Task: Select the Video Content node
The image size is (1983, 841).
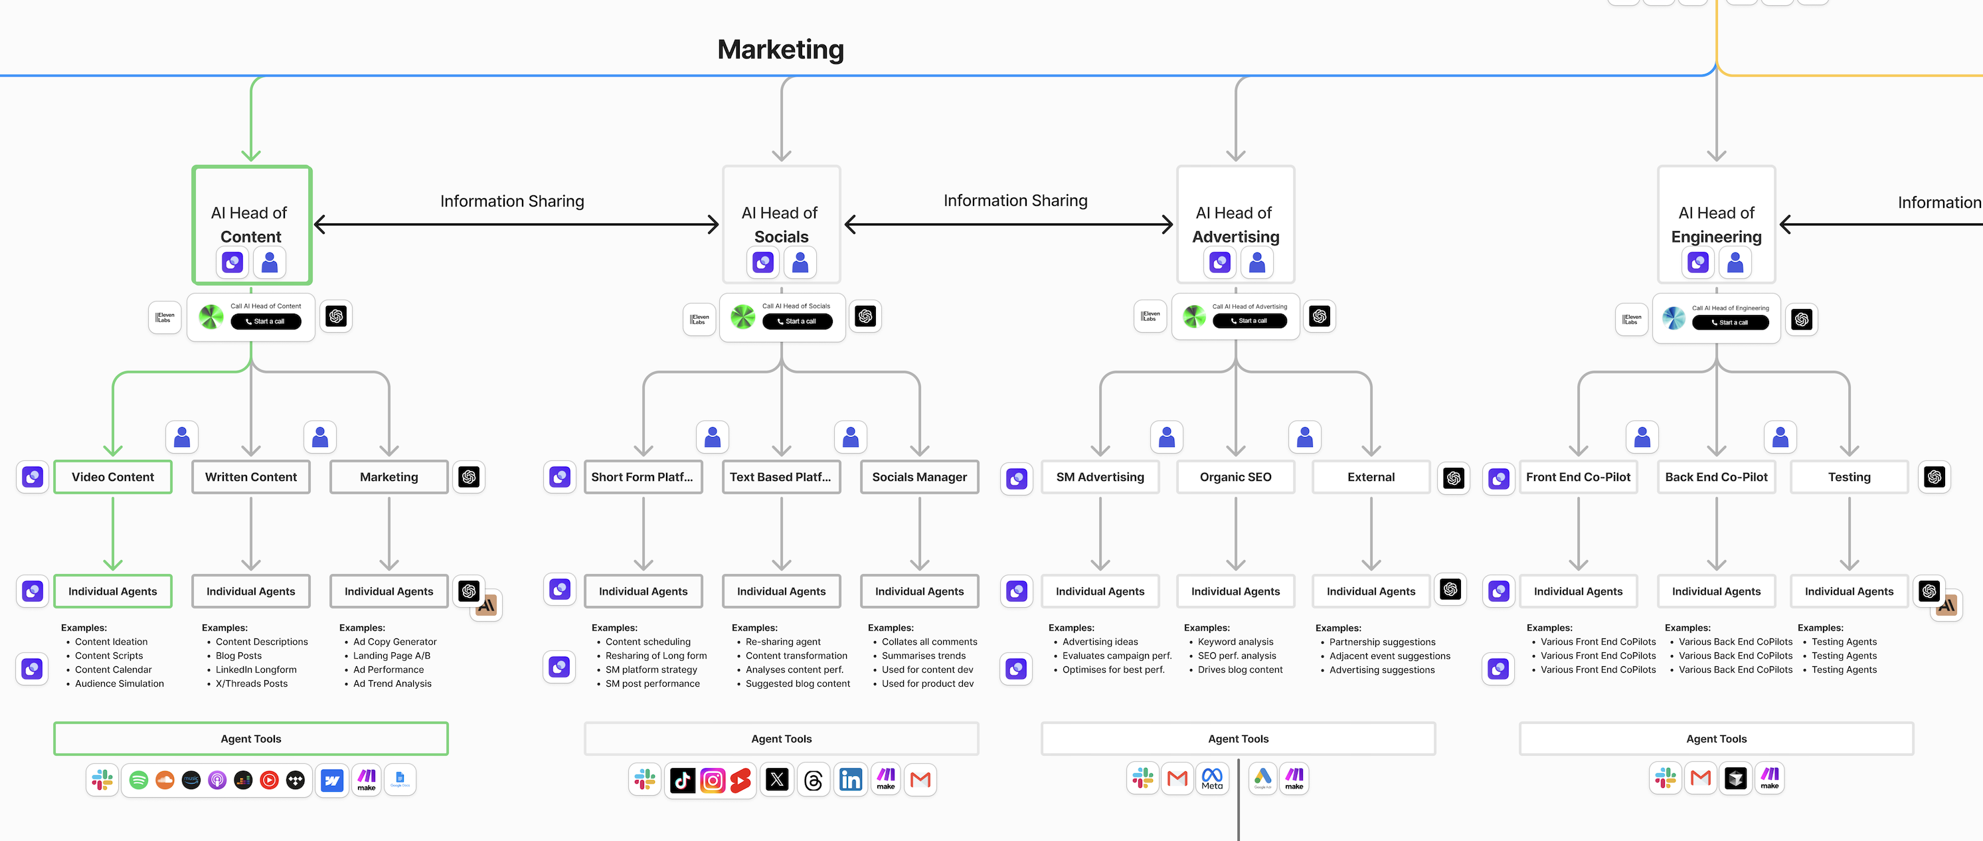Action: (x=112, y=477)
